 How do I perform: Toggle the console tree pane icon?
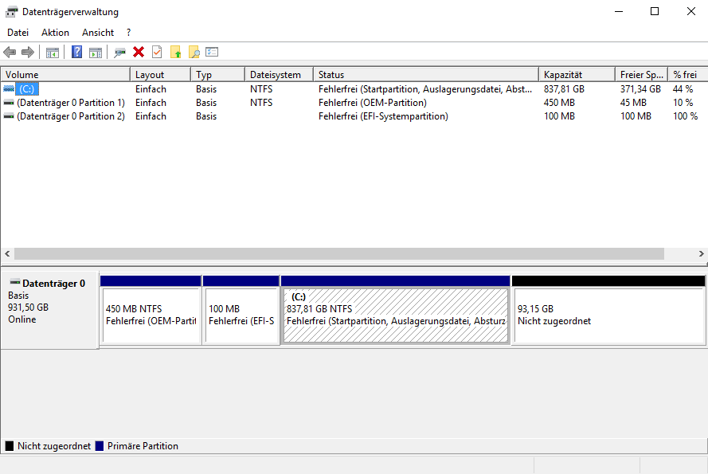click(53, 53)
